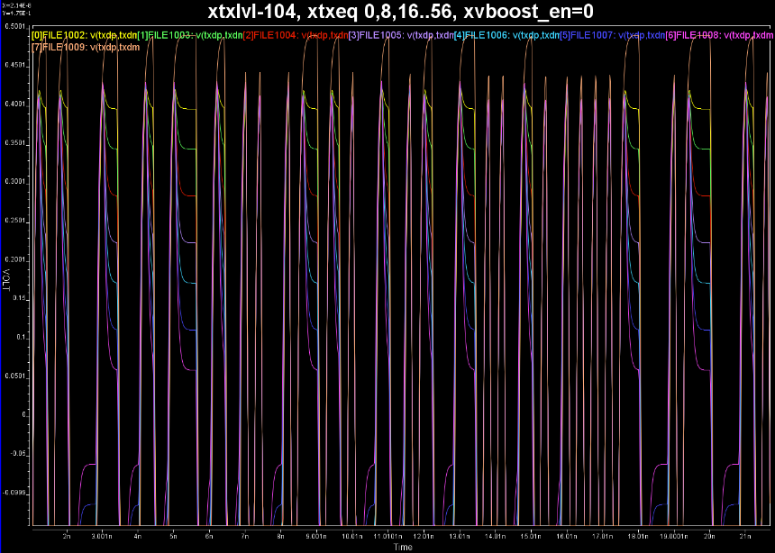Click the 16.01n time axis tick

tap(566, 535)
